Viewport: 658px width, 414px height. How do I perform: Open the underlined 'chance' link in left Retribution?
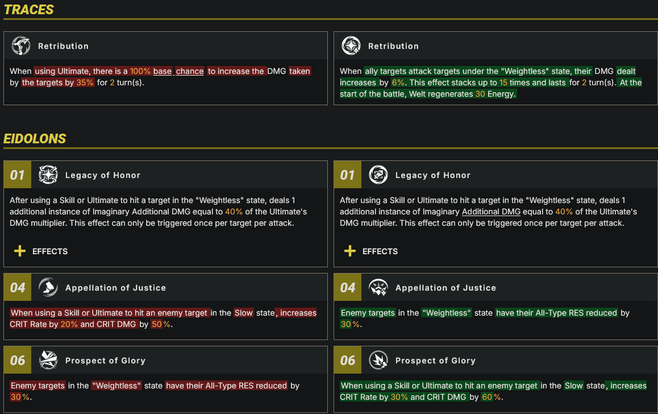pyautogui.click(x=190, y=72)
